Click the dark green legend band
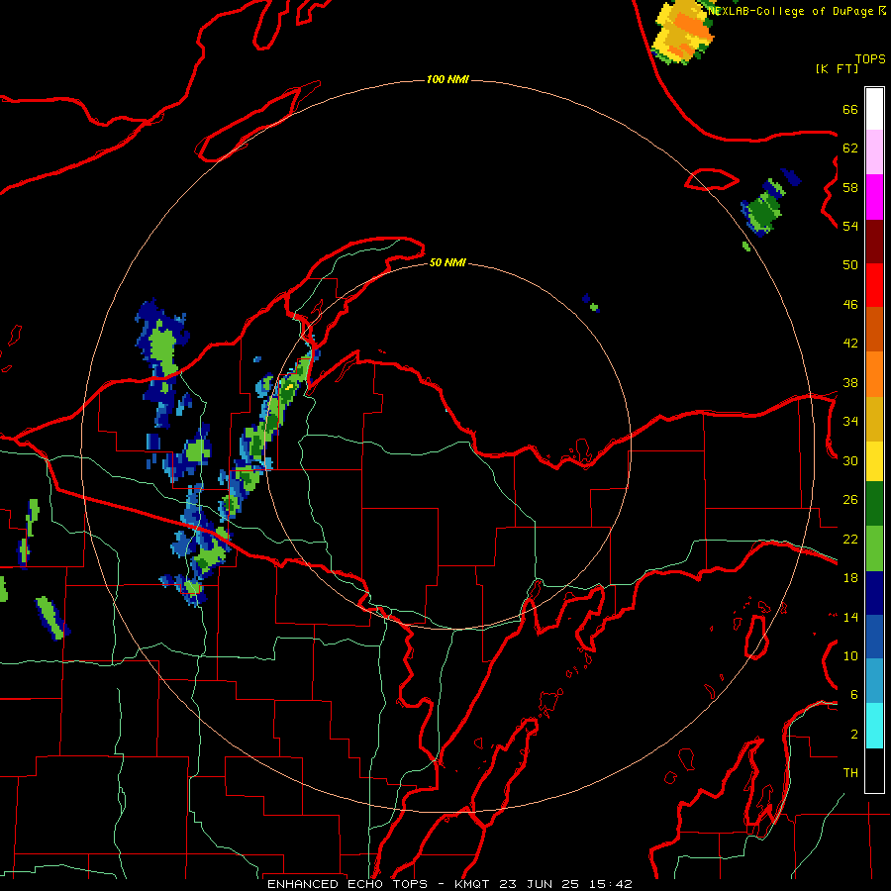Screen dimensions: 891x891 (874, 504)
